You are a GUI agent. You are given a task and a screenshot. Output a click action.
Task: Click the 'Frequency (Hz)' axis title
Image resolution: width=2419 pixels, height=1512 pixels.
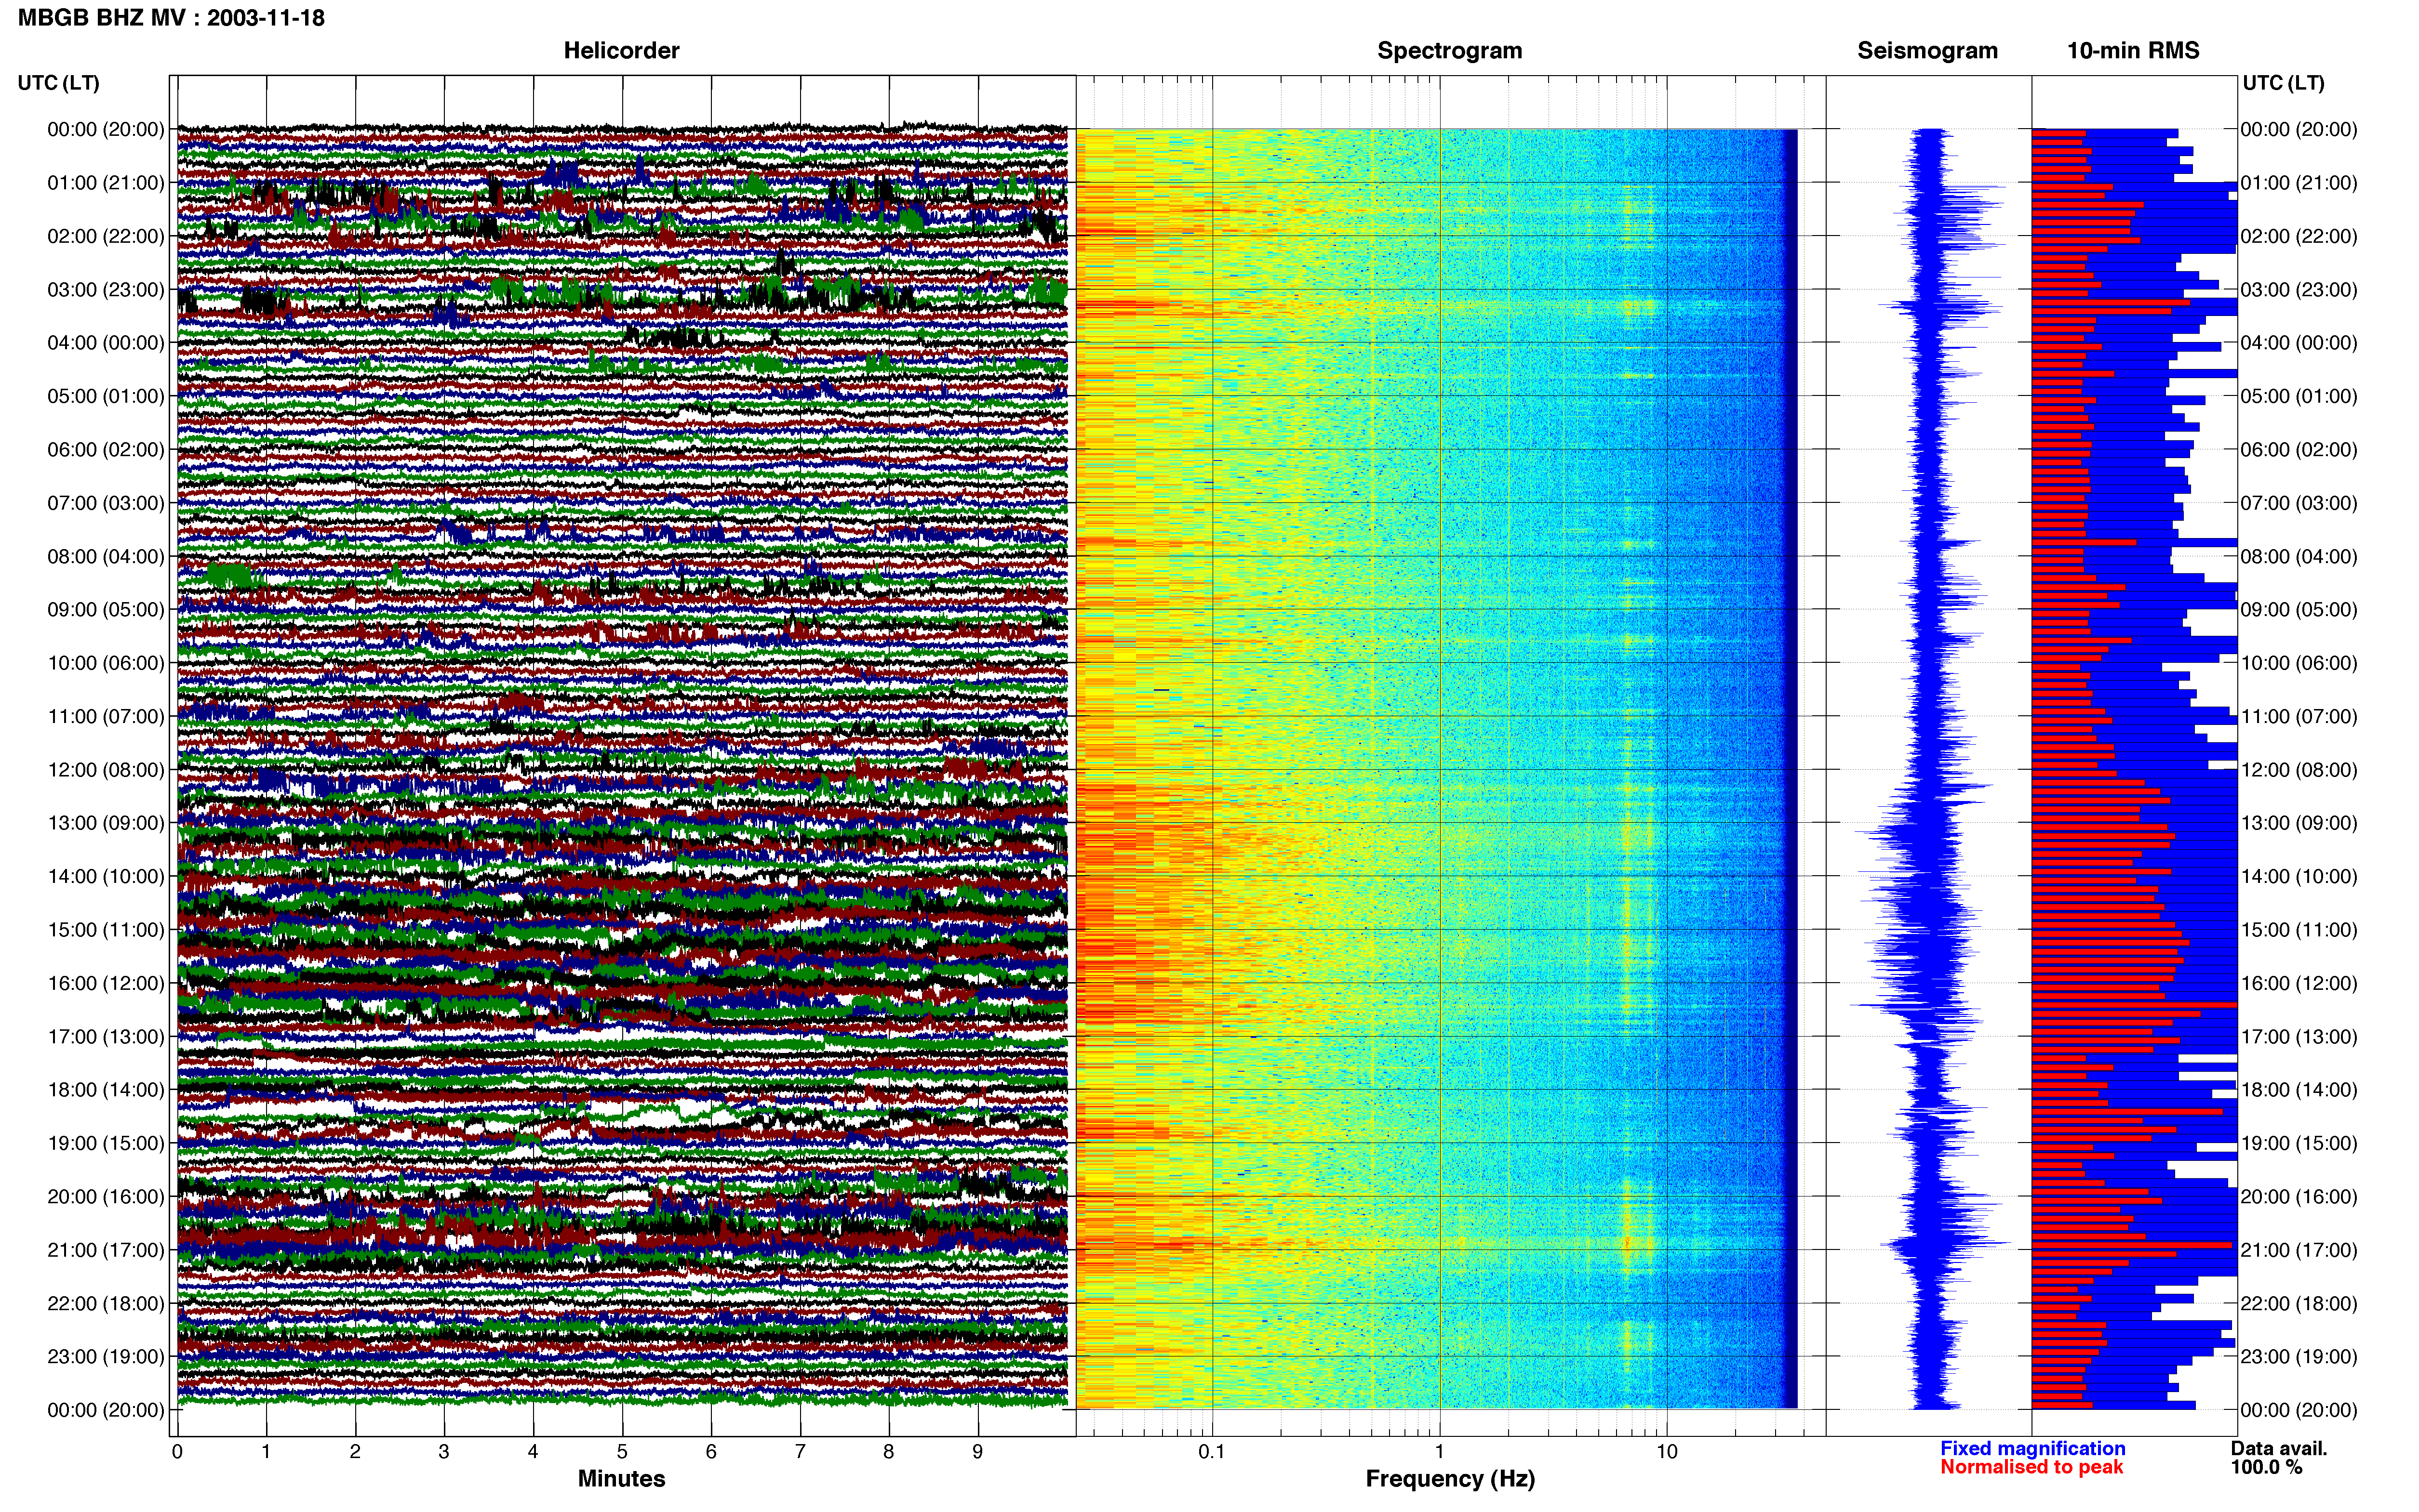click(x=1450, y=1479)
